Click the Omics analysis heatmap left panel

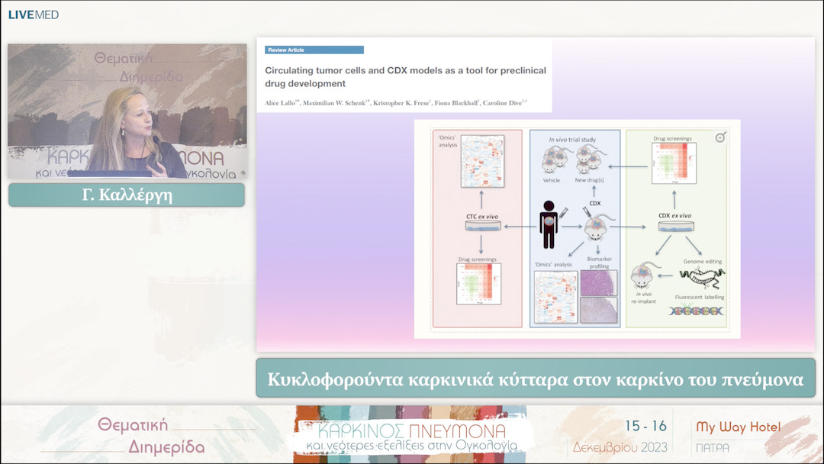pyautogui.click(x=482, y=163)
